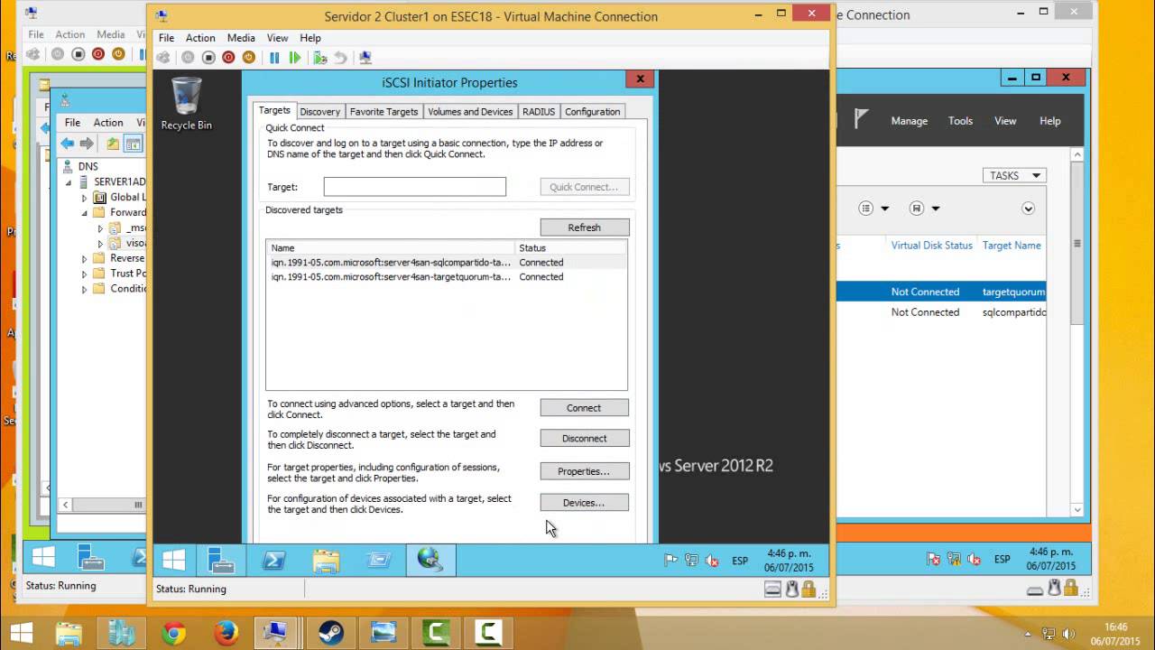The image size is (1155, 650).
Task: Open Server Manager in Servidor 2 VM taskbar
Action: click(222, 561)
